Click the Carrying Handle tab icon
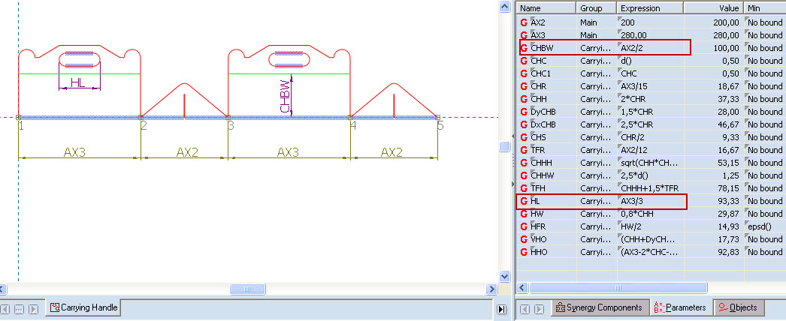This screenshot has width=786, height=321. click(54, 307)
